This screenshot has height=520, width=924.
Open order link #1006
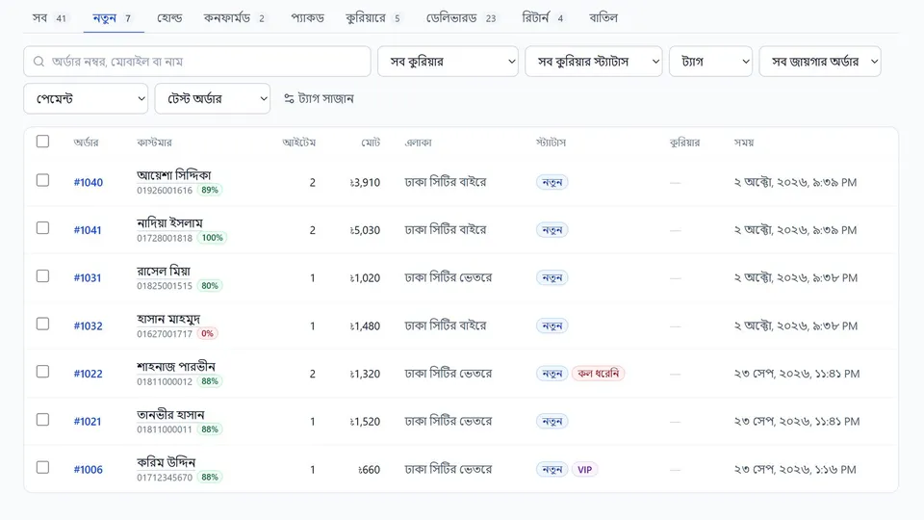(x=89, y=469)
